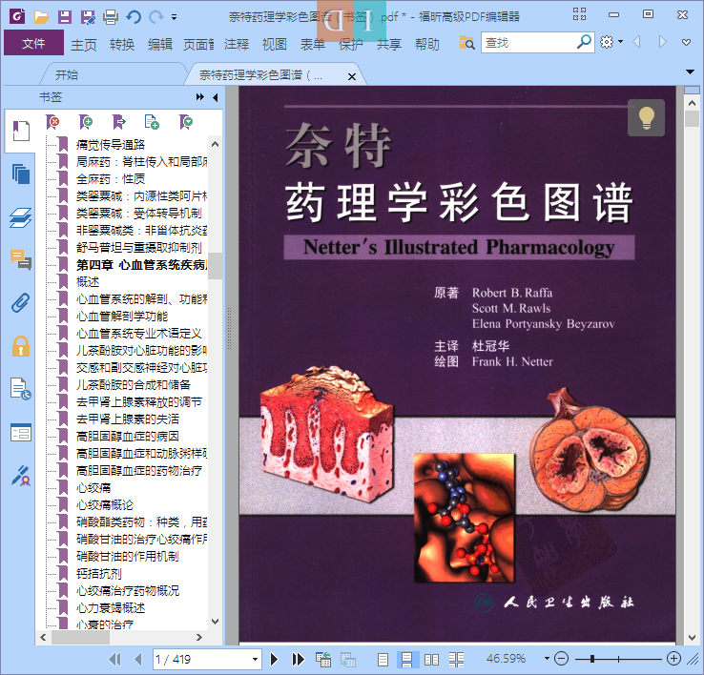The image size is (704, 675).
Task: Switch to continuous facing view
Action: point(456,660)
